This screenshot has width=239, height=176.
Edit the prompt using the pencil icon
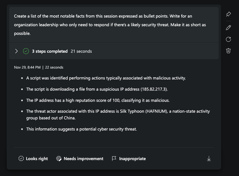pos(228,27)
